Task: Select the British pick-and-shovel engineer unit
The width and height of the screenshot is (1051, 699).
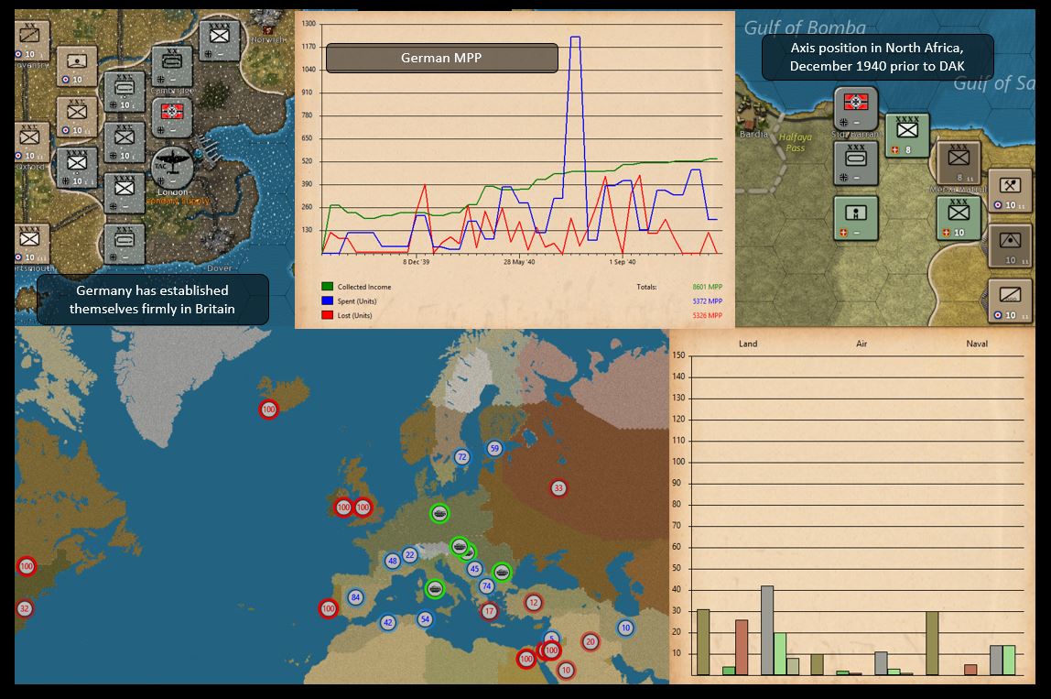Action: (1010, 191)
